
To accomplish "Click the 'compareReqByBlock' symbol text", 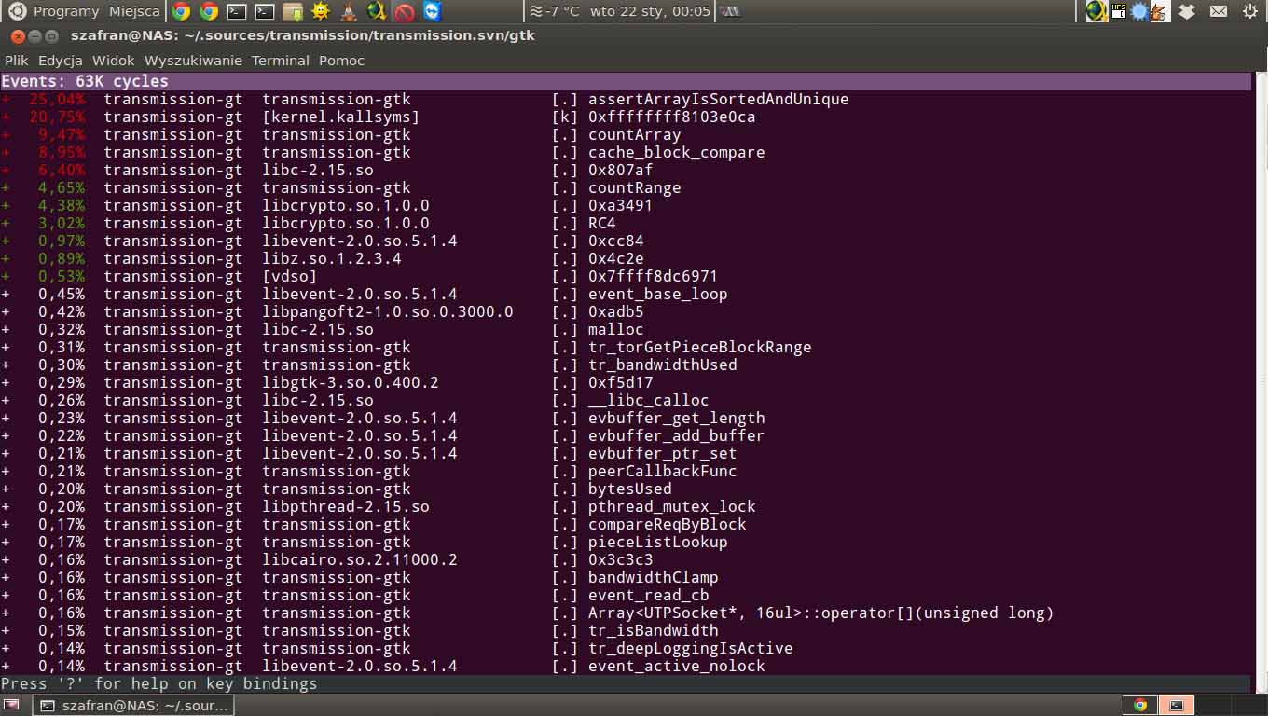I will [x=667, y=524].
